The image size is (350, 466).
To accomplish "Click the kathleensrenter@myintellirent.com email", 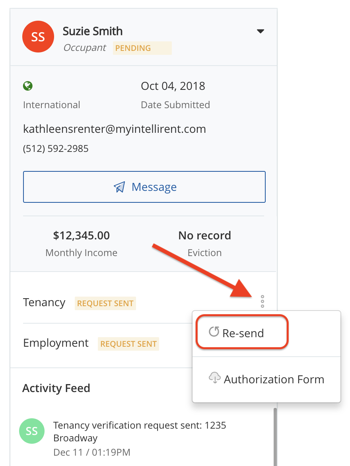I will (x=115, y=129).
